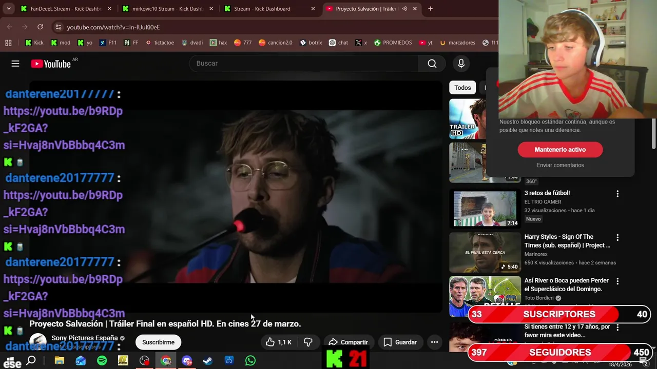This screenshot has width=657, height=369.
Task: Close the mirkovic10 Stream tab
Action: point(211,9)
